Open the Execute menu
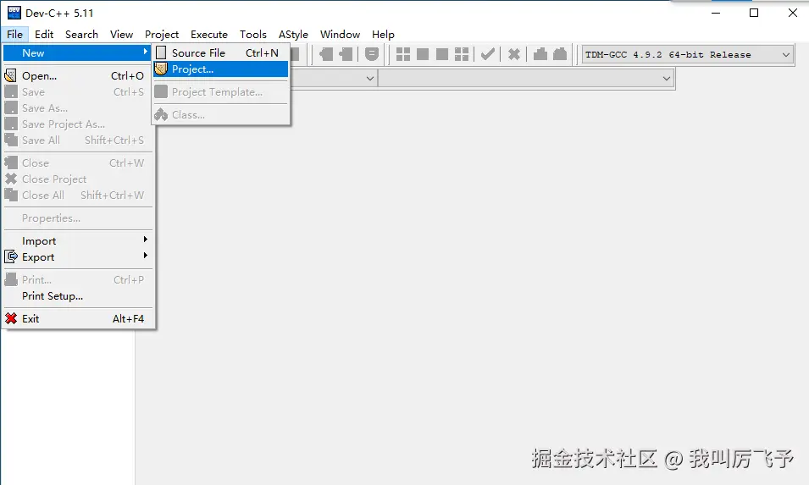 [209, 34]
